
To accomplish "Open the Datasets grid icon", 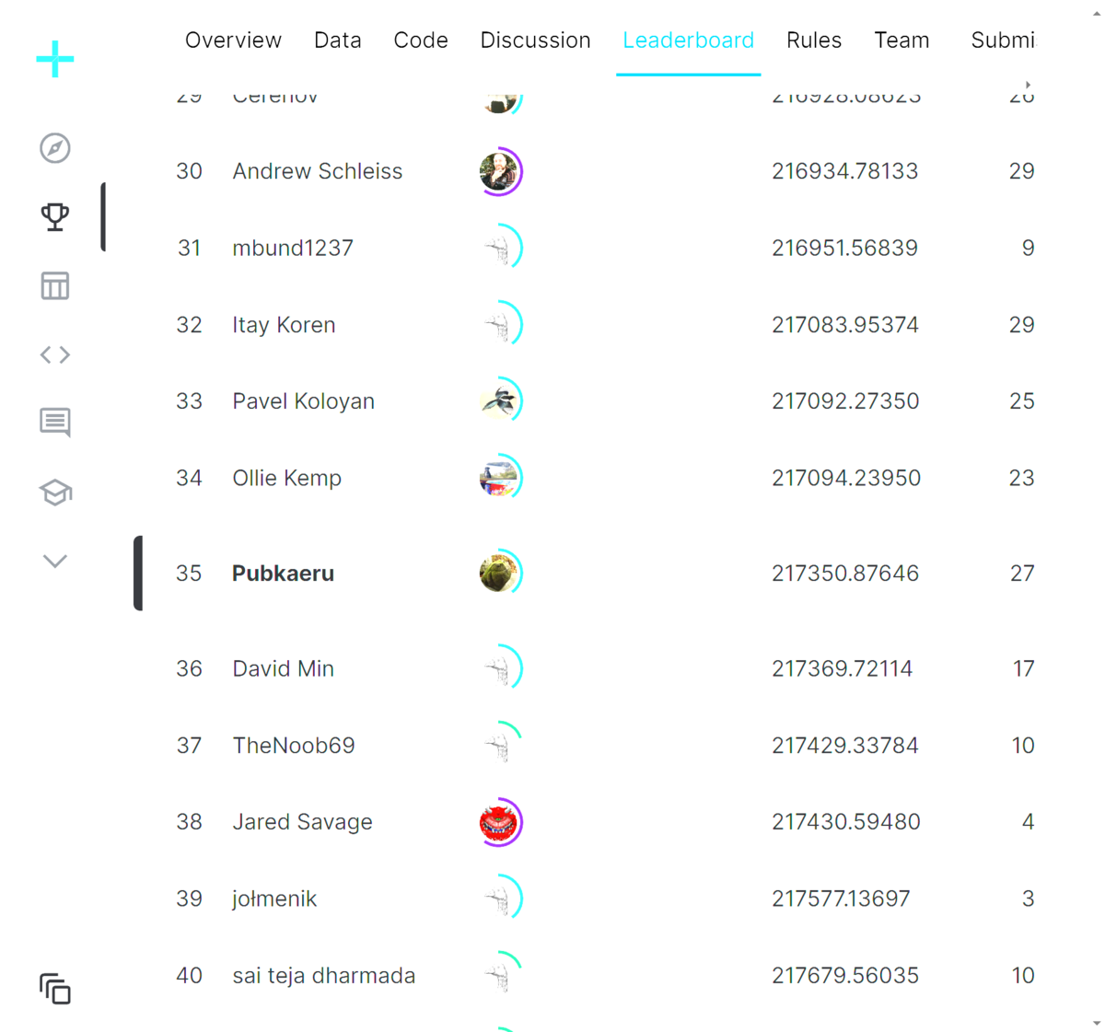I will pyautogui.click(x=54, y=285).
